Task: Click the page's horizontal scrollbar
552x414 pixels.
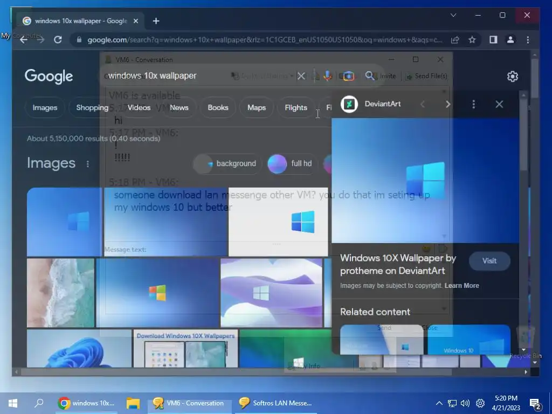Action: click(237, 372)
